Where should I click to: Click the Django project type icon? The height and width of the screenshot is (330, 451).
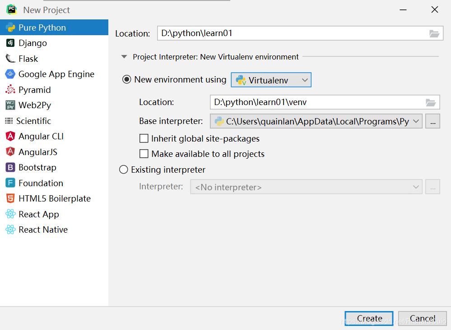coord(10,43)
